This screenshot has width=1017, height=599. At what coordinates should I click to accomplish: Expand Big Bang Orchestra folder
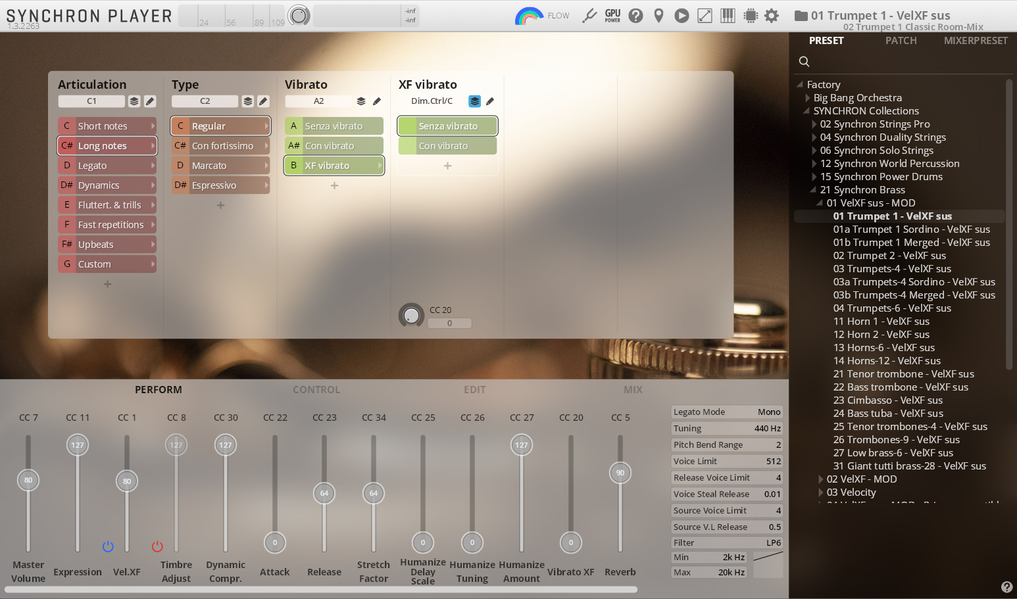(807, 97)
